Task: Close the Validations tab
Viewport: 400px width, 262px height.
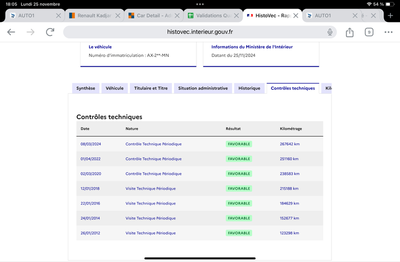Action: tap(236, 15)
